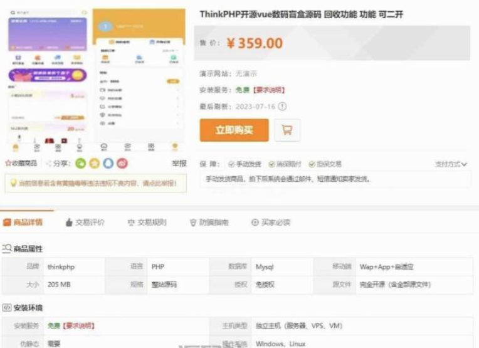Share via the red Weibo icon
This screenshot has width=479, height=348.
coord(122,164)
